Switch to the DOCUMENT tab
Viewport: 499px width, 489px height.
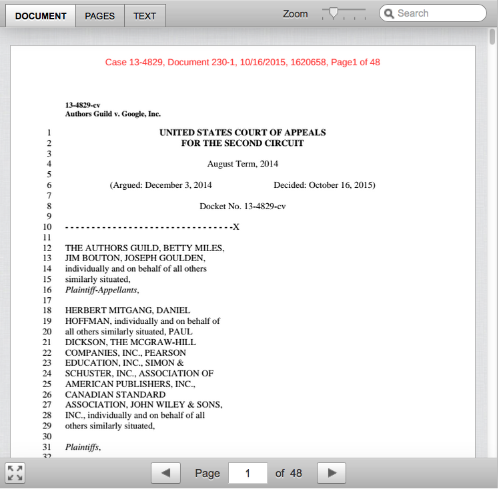pos(41,16)
